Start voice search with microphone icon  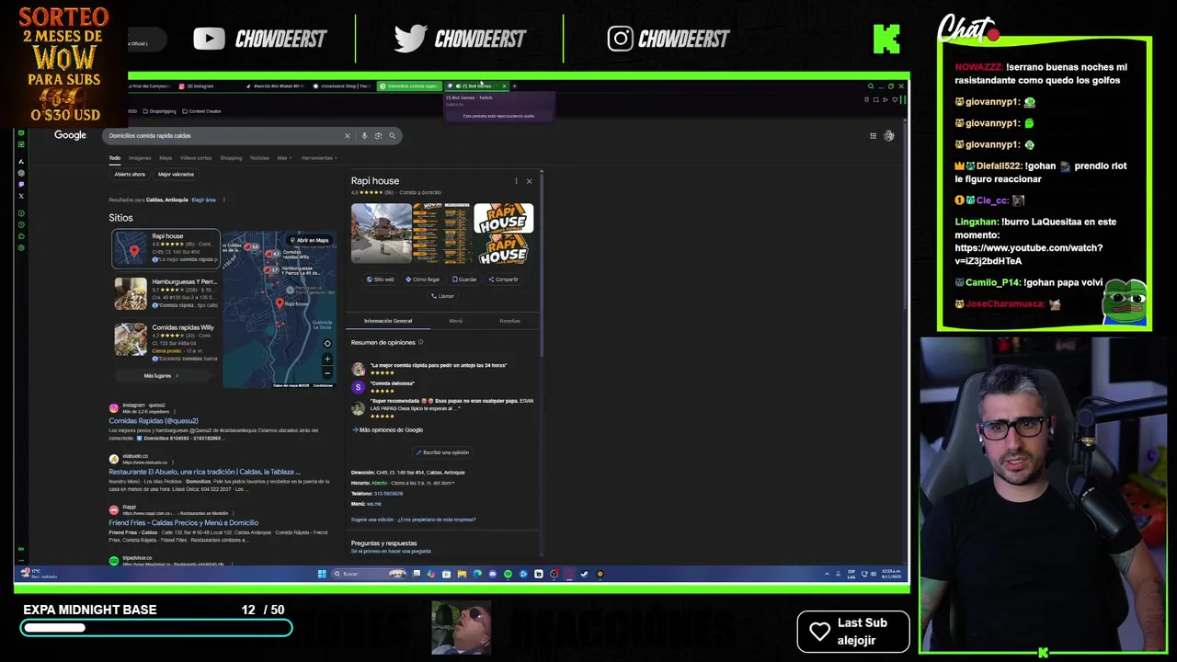pos(364,136)
